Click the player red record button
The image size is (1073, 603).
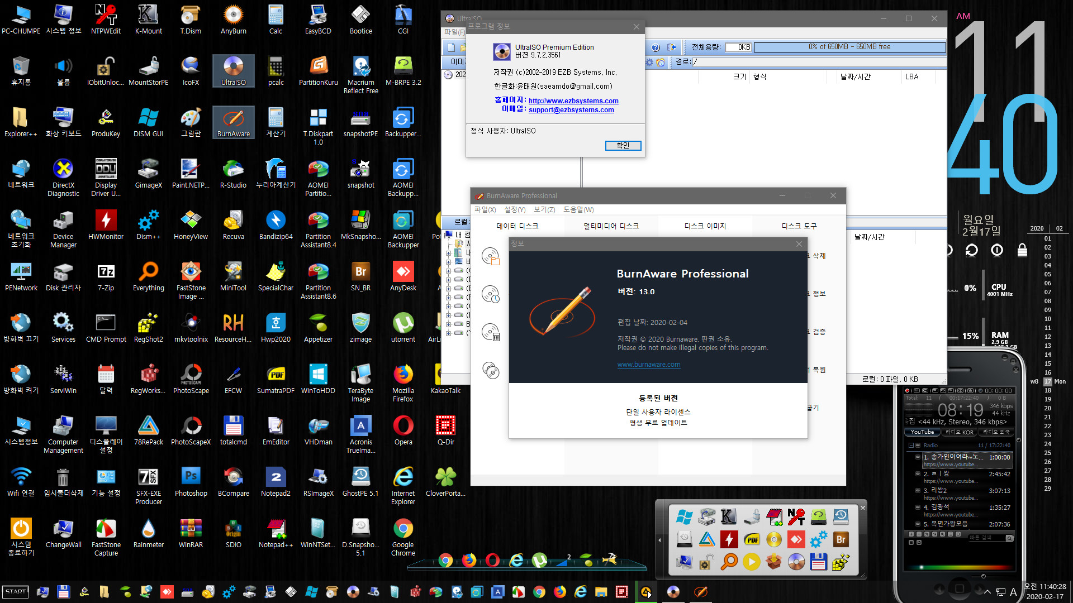click(x=908, y=391)
